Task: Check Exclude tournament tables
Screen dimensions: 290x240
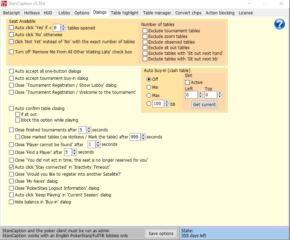Action: coord(145,31)
